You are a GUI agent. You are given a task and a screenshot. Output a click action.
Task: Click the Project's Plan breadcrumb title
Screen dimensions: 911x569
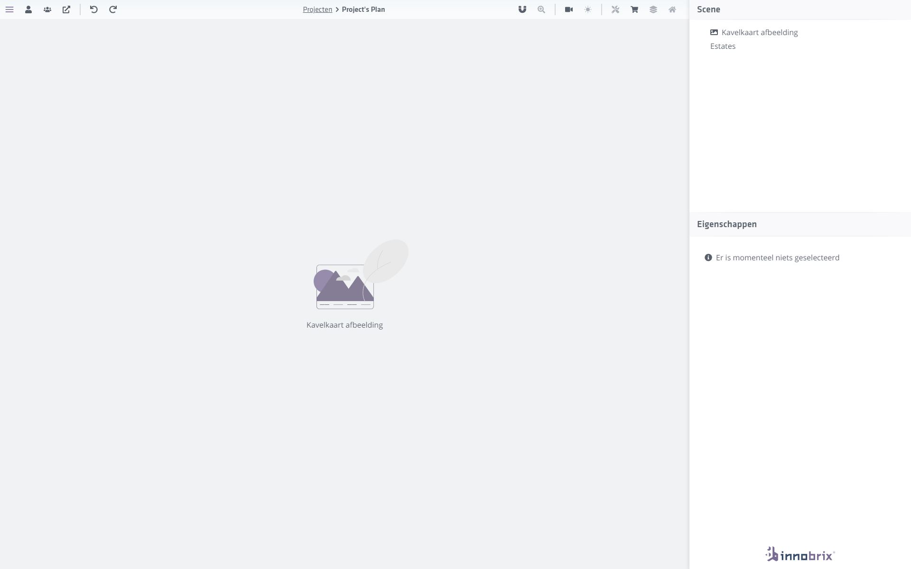click(x=363, y=9)
